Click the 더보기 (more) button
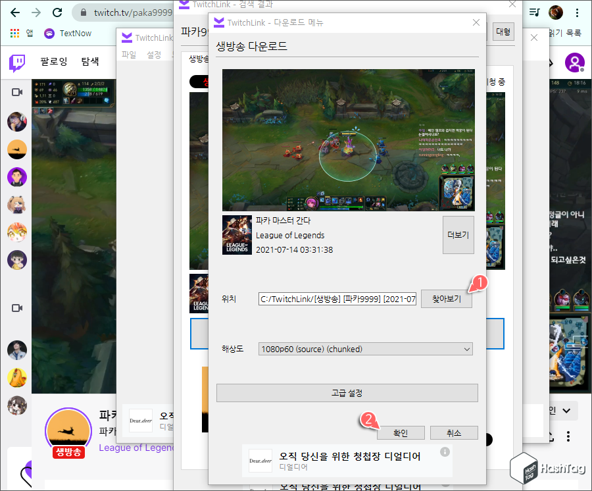This screenshot has height=491, width=592. [x=458, y=235]
